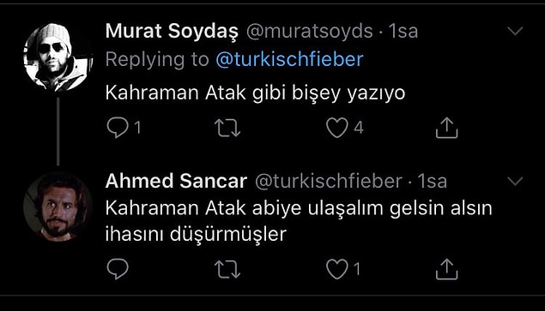Open tweet text 'Kahraman Atak gibi bişey yazıyo'

point(255,93)
